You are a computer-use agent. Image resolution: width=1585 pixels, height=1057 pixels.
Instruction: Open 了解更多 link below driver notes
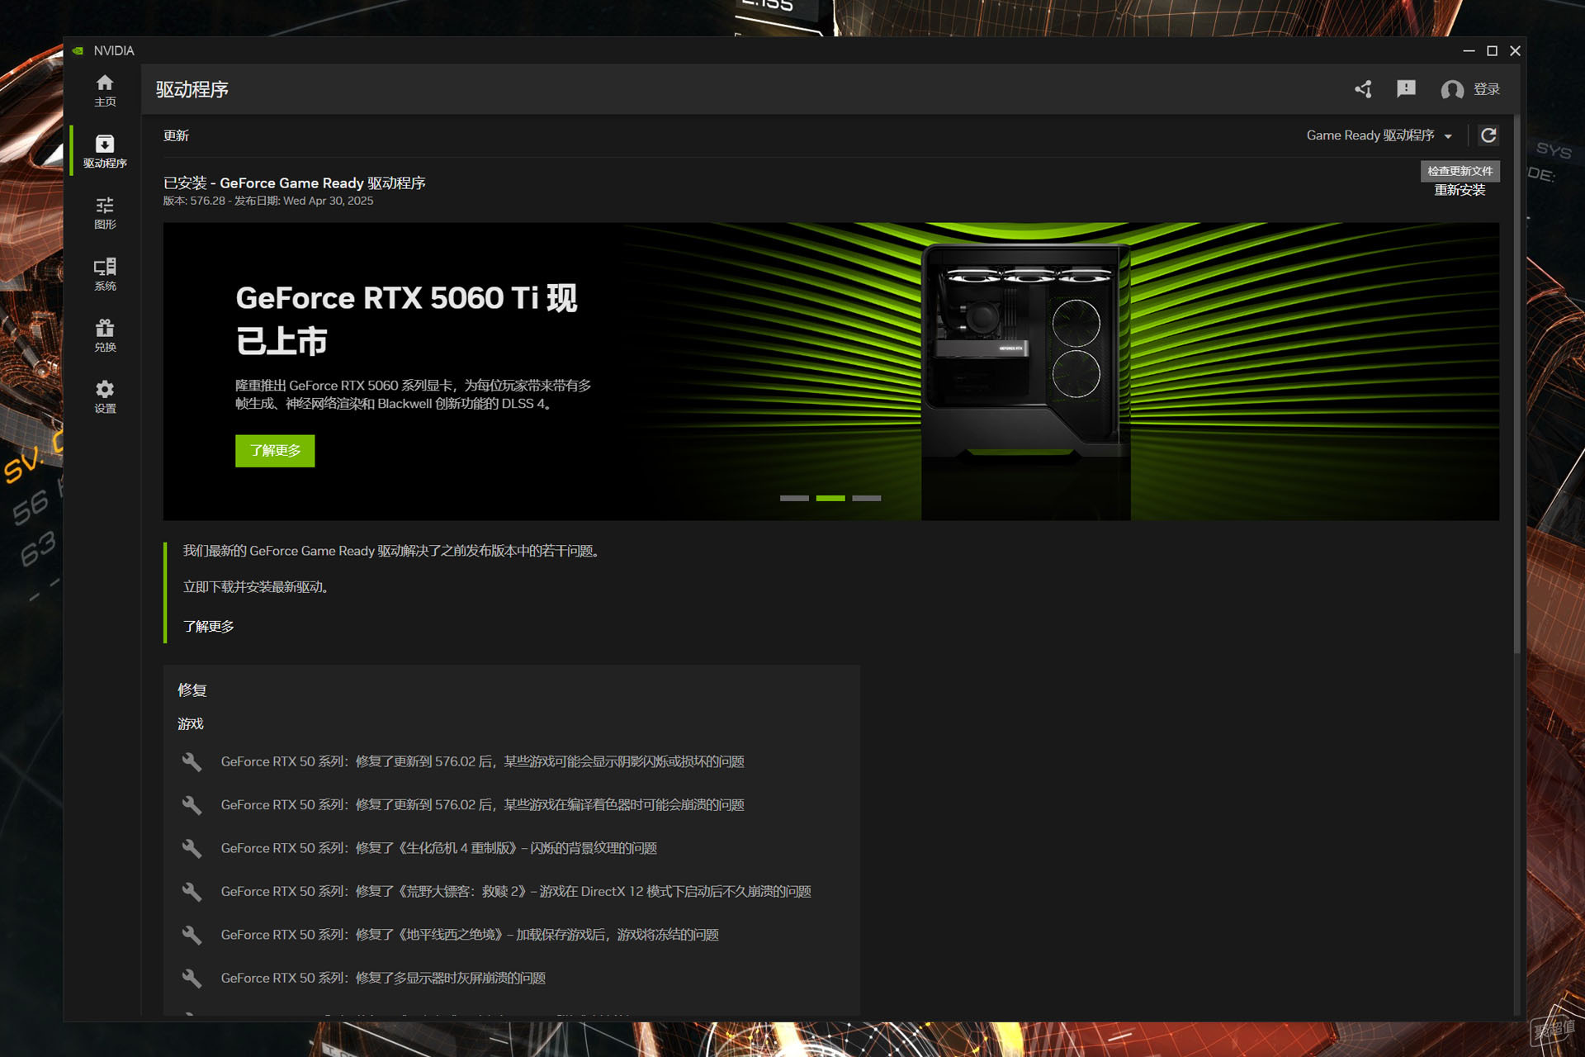pyautogui.click(x=209, y=627)
